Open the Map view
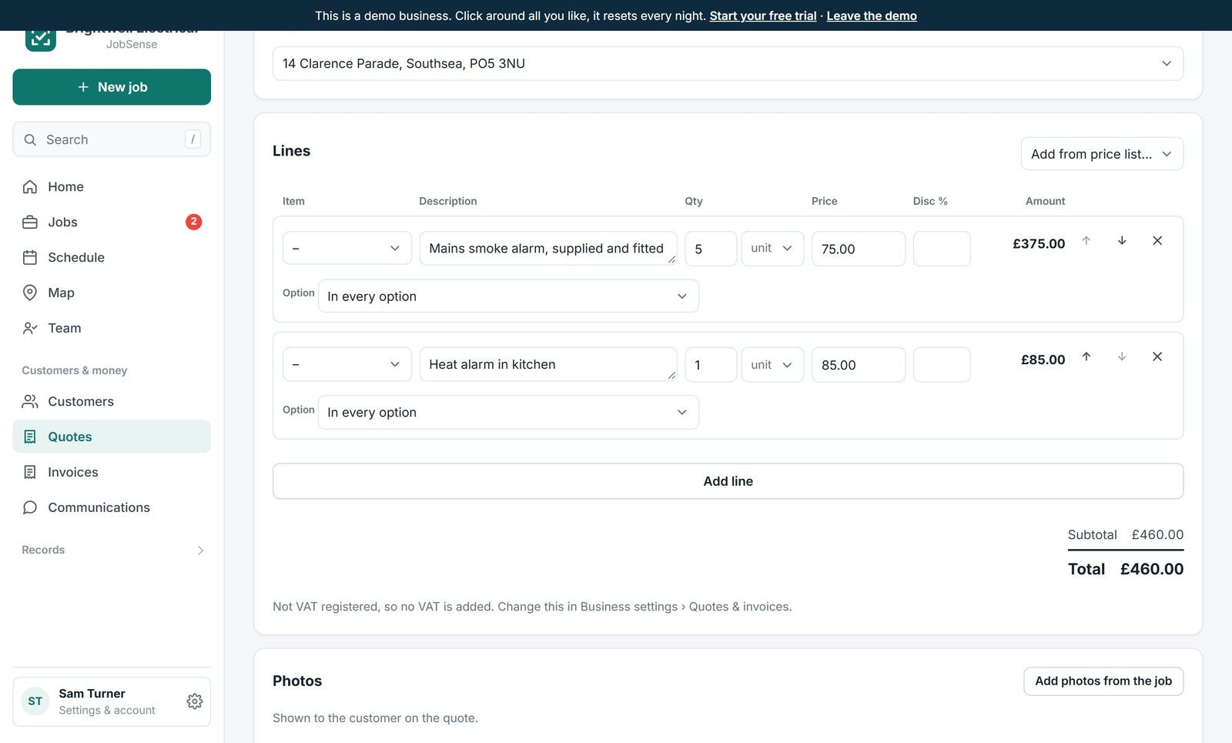The width and height of the screenshot is (1232, 743). tap(112, 293)
